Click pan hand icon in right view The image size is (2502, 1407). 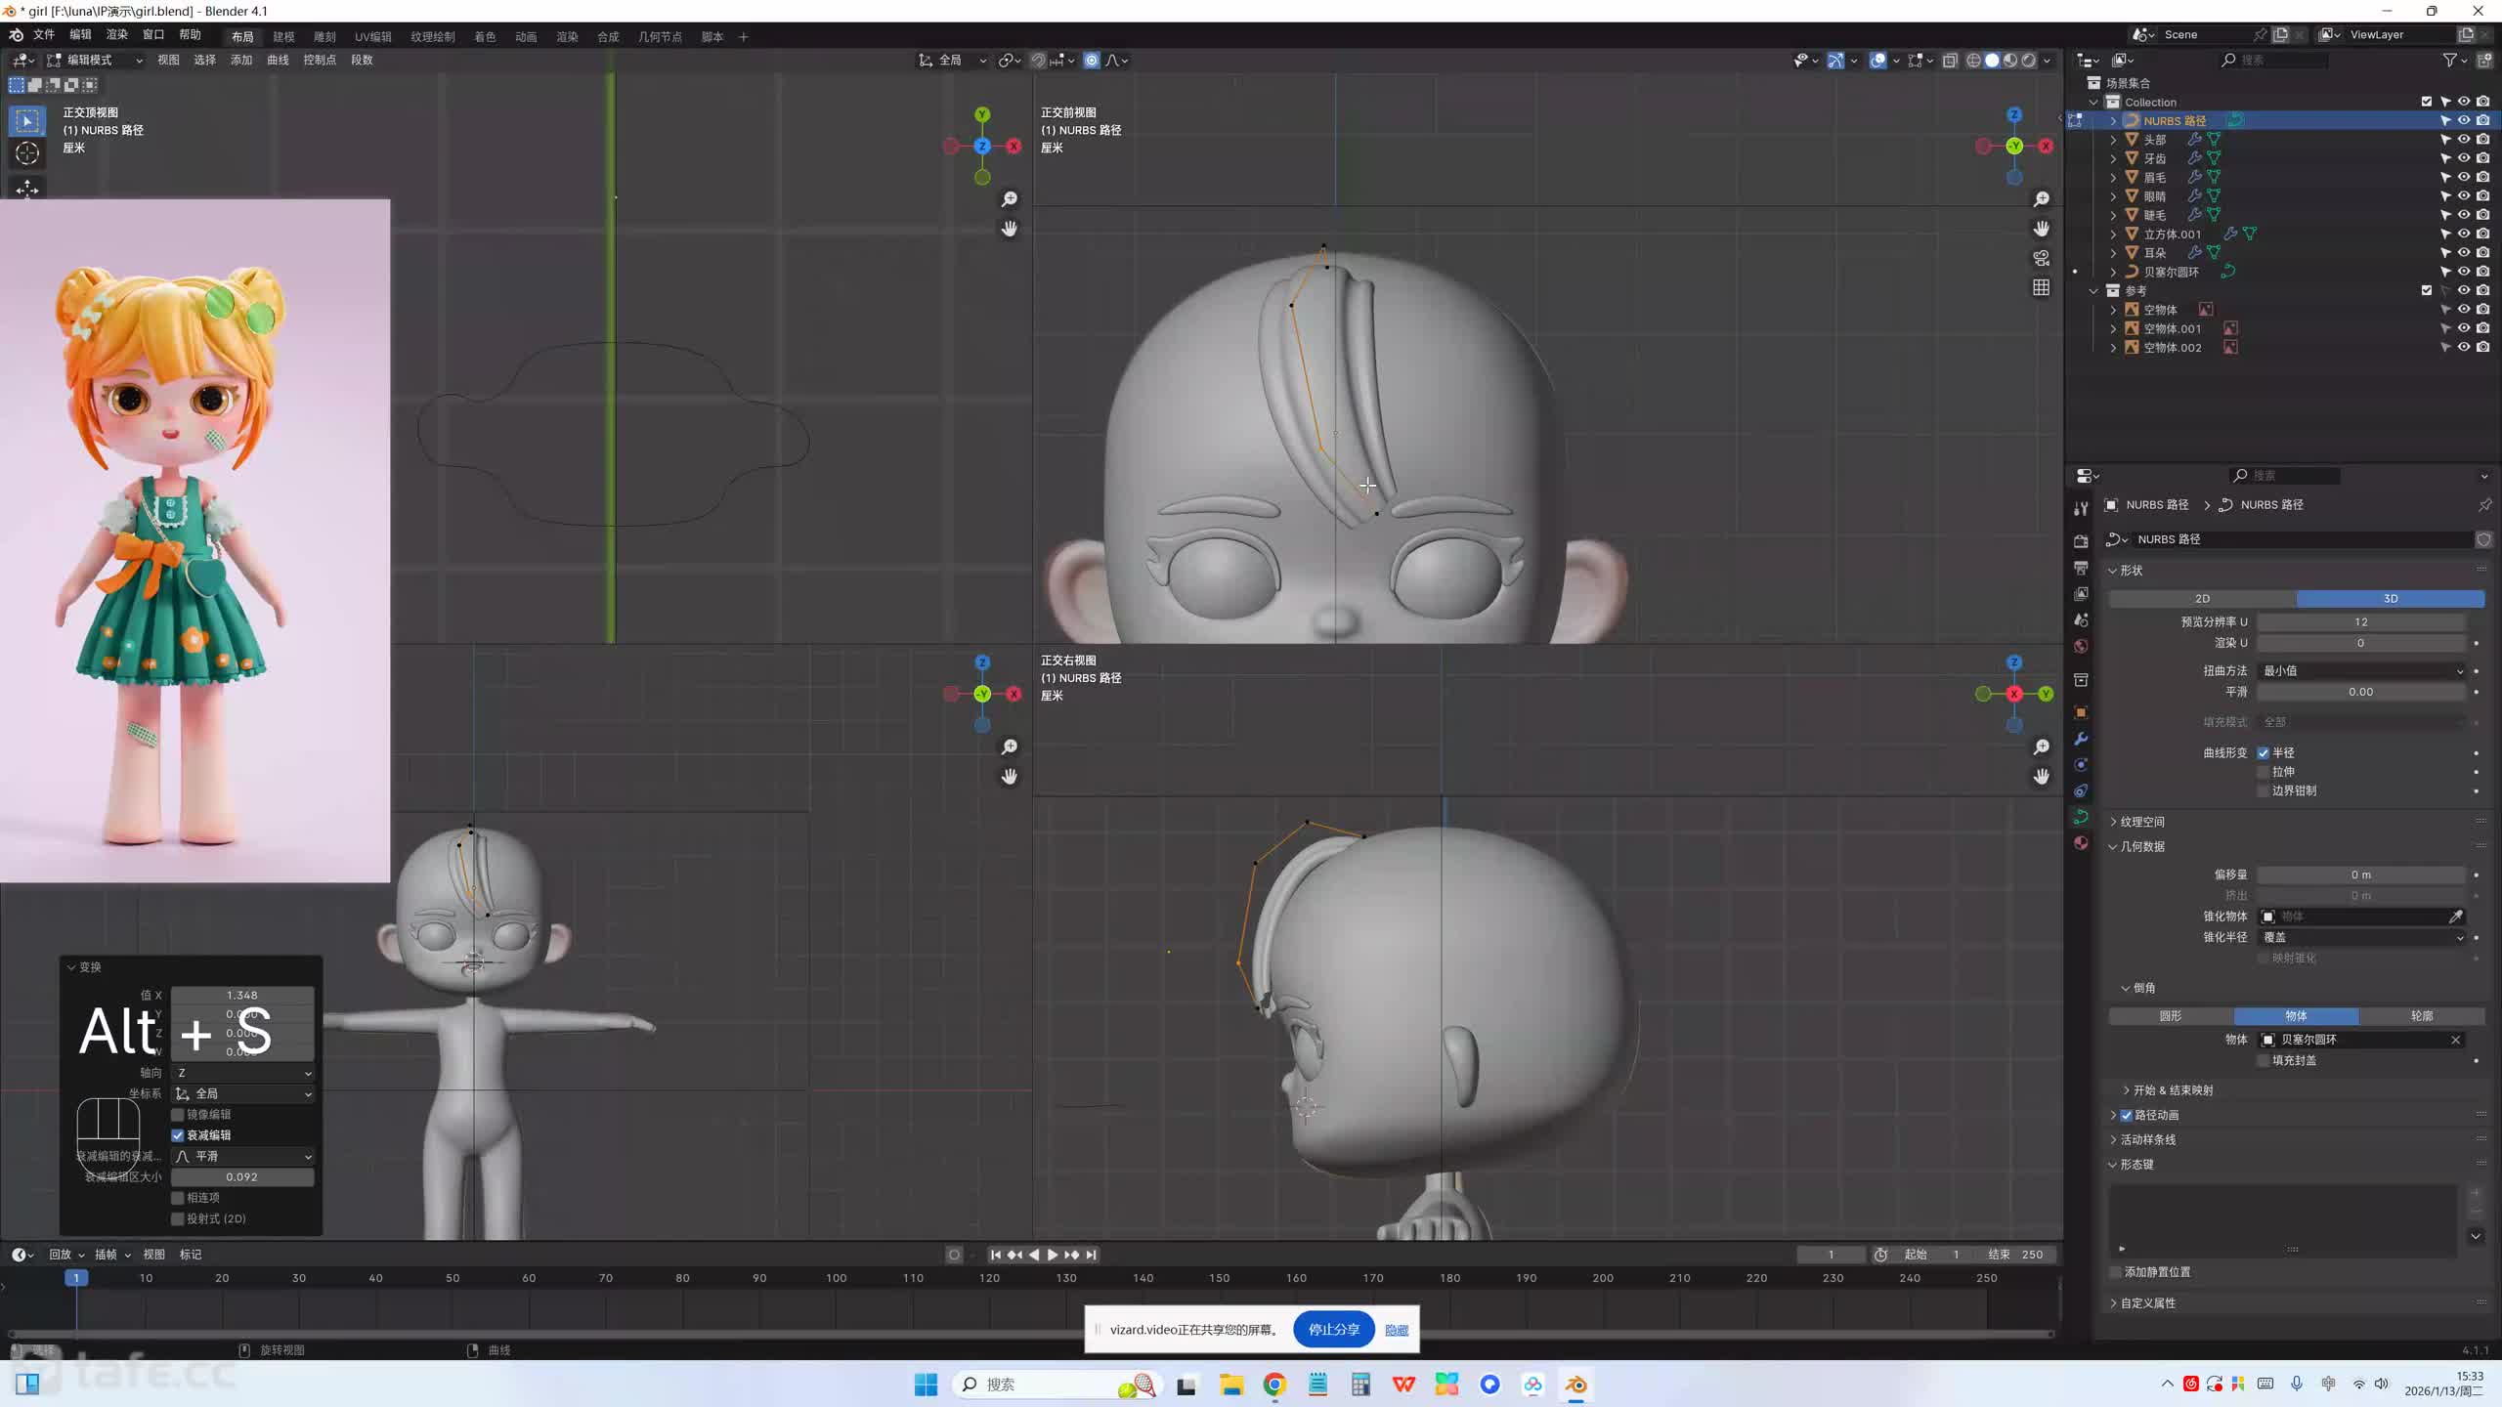point(2041,777)
